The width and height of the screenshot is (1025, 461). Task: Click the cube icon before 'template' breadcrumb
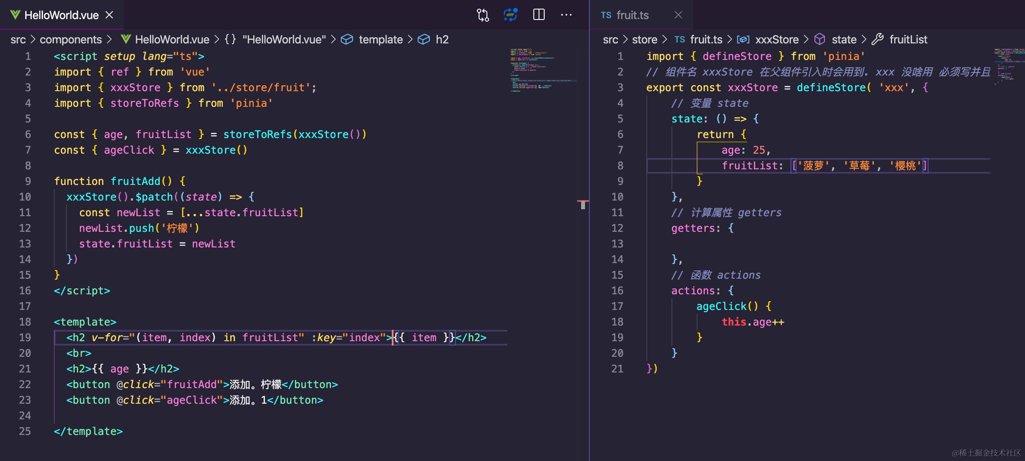347,40
